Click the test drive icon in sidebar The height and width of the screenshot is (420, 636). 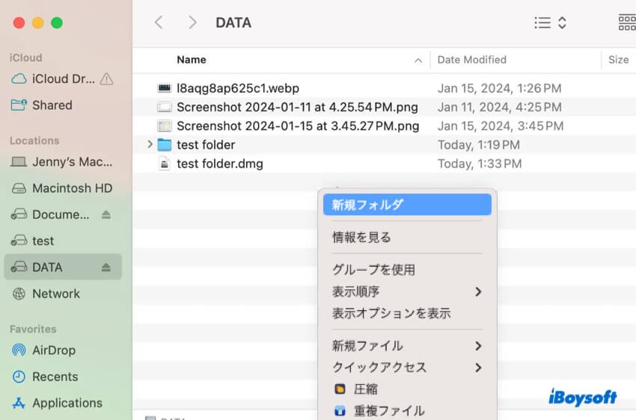19,241
